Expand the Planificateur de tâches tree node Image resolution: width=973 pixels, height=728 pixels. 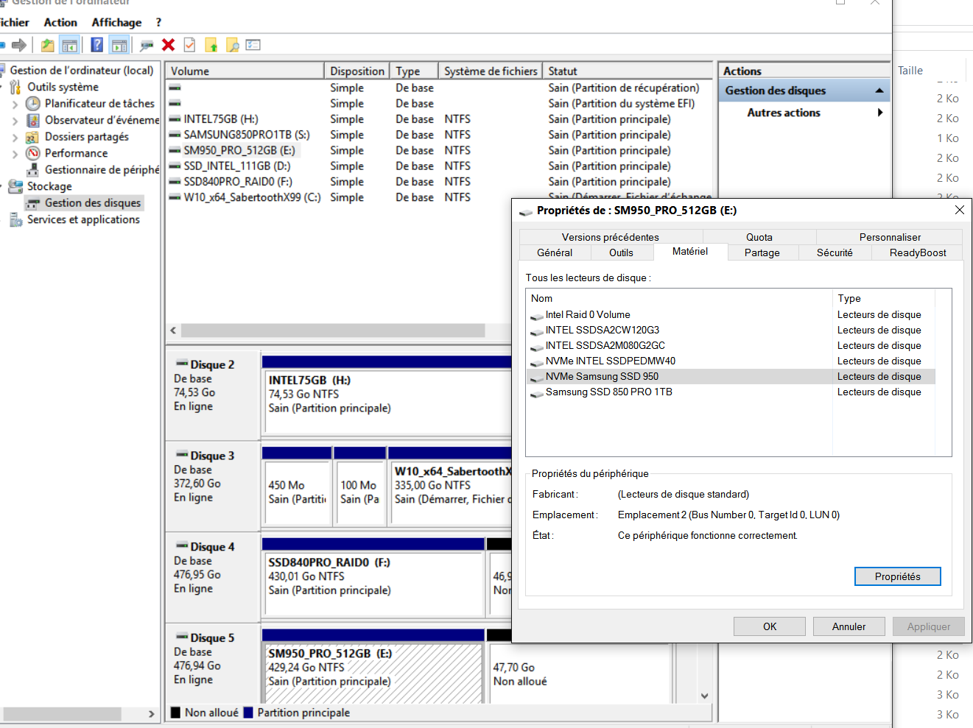tap(15, 105)
